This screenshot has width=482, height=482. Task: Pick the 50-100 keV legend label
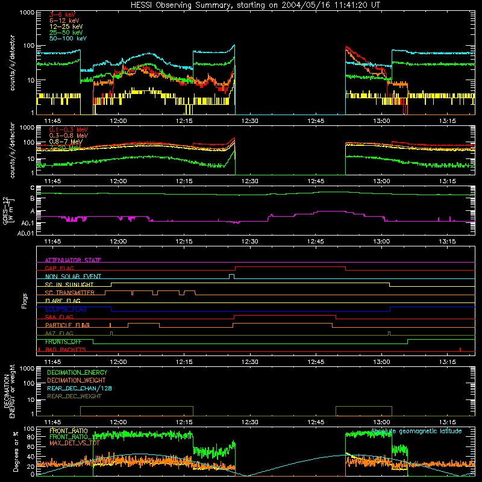[68, 39]
